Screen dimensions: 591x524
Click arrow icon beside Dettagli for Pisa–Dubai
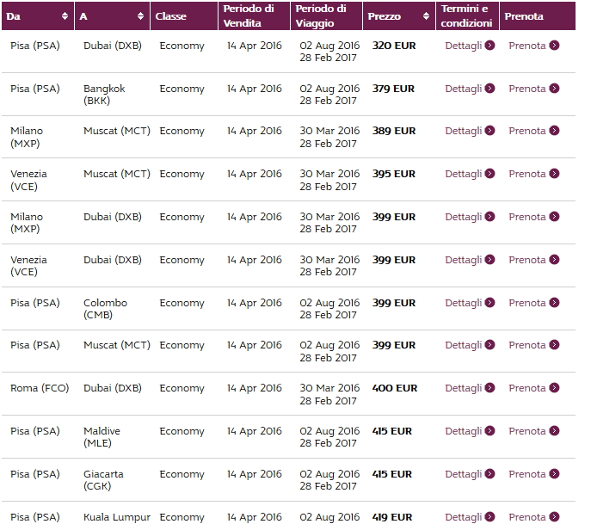click(x=489, y=46)
